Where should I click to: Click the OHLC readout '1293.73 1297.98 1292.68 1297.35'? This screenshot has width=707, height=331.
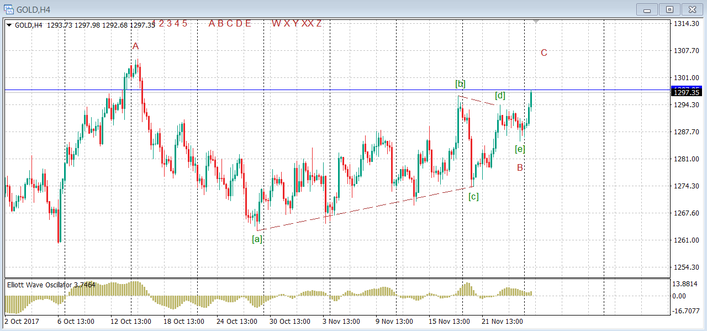[101, 25]
